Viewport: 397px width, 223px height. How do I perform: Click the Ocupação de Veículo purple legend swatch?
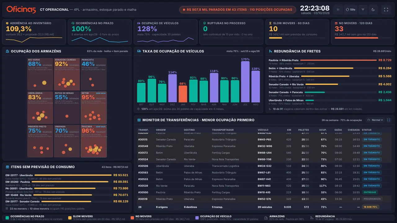(x=197, y=218)
